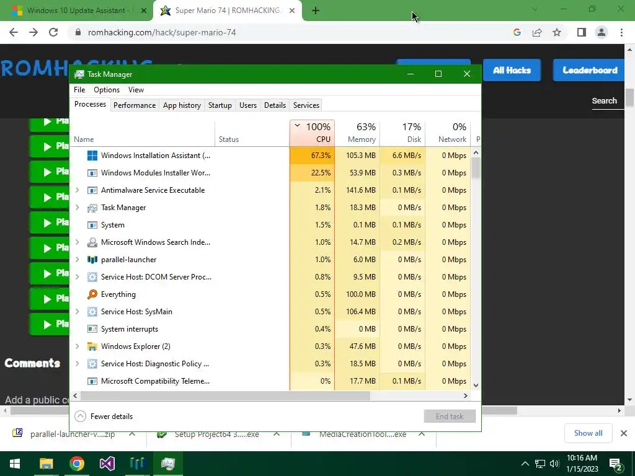The height and width of the screenshot is (476, 635).
Task: Sort processes by Memory column header
Action: click(357, 133)
